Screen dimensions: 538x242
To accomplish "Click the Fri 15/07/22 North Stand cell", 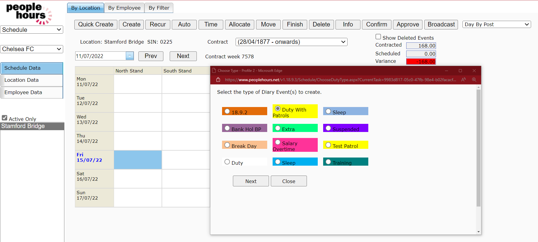I will [138, 160].
